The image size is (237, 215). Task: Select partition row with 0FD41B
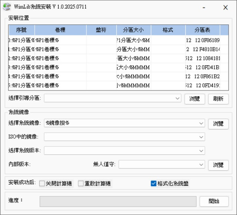(x=118, y=67)
